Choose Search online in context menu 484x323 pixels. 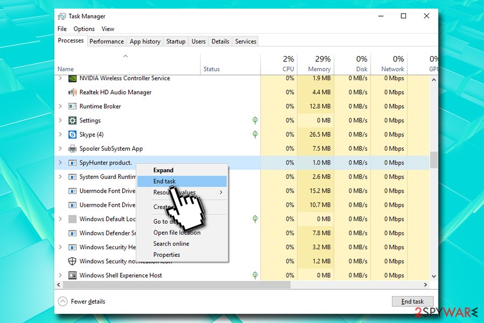(x=182, y=243)
